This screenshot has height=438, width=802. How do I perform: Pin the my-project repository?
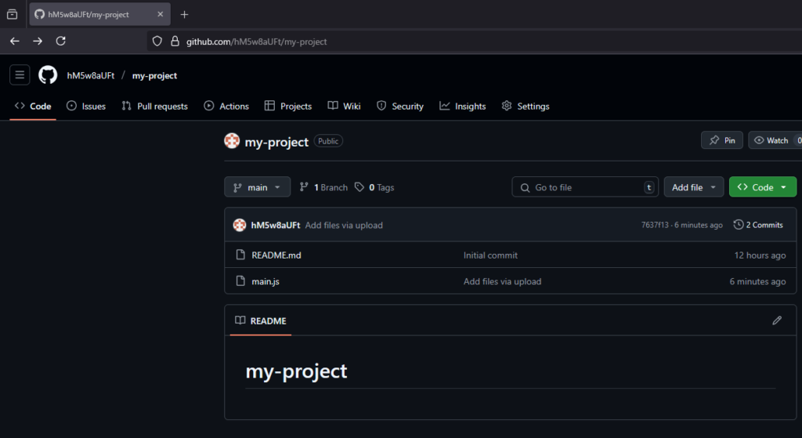pyautogui.click(x=721, y=140)
